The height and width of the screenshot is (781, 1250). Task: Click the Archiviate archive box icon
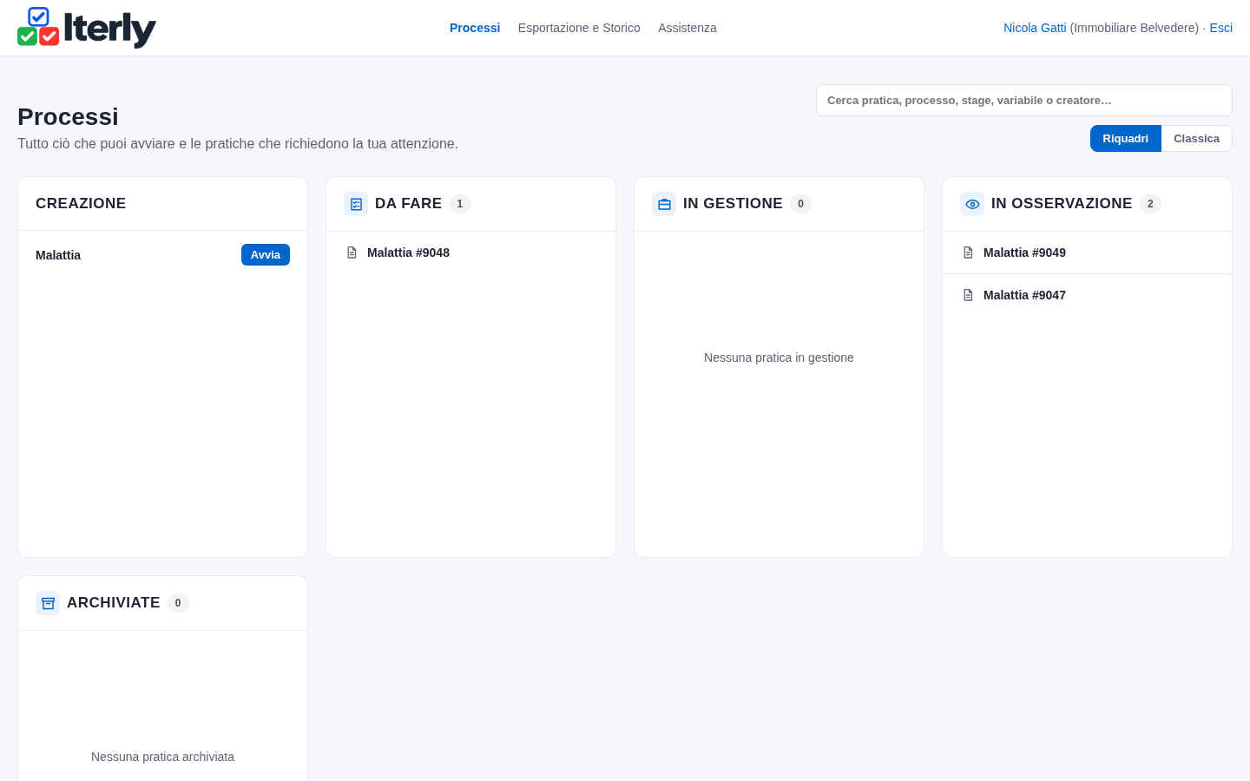coord(48,603)
